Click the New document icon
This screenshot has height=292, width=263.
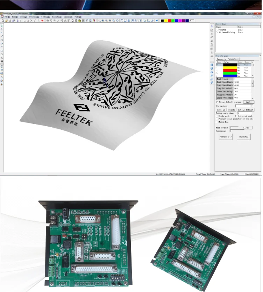(2, 21)
